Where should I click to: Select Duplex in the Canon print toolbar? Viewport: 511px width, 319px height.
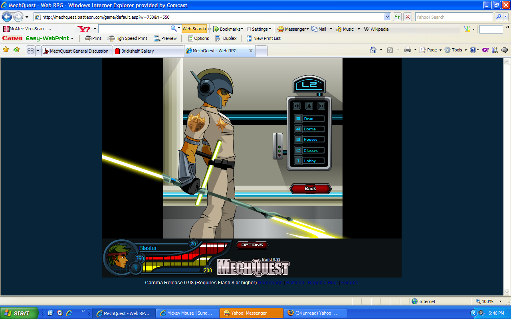226,38
